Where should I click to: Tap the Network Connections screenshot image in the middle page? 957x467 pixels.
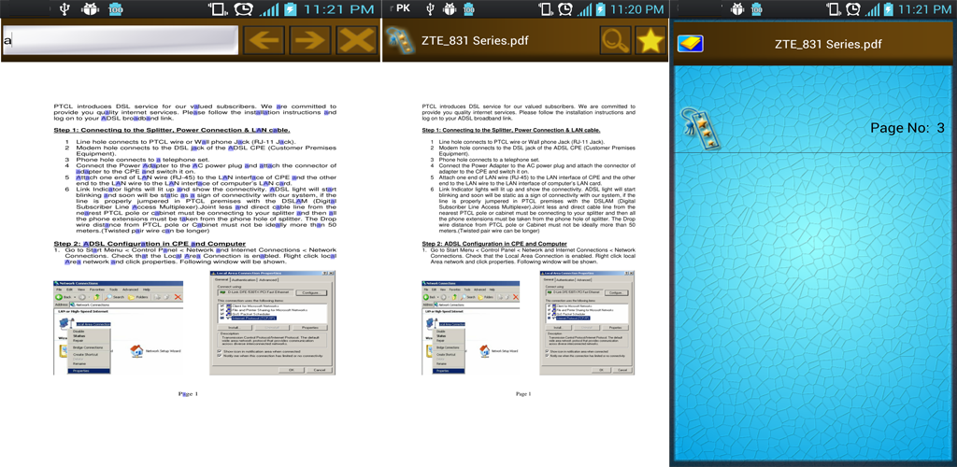click(471, 328)
